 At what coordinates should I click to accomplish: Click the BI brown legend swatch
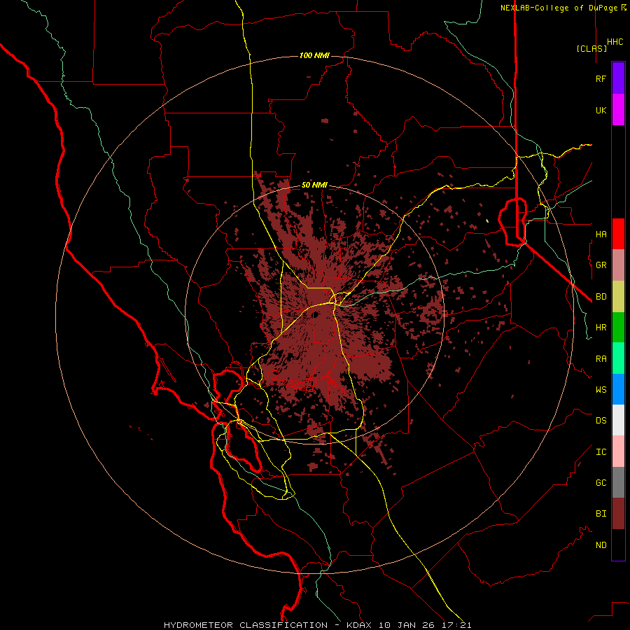[618, 514]
